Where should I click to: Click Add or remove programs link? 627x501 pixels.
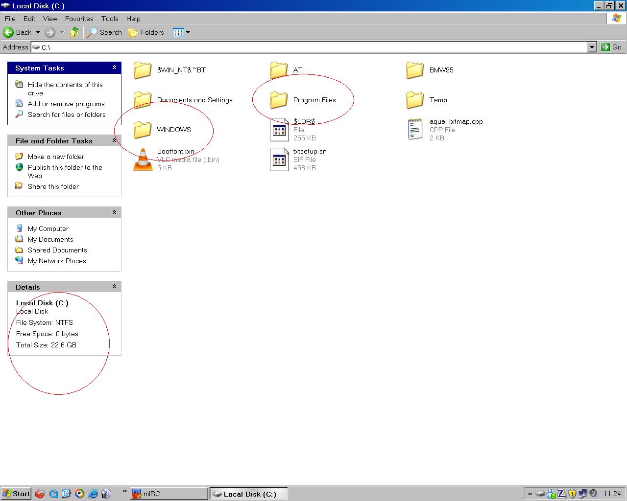[x=66, y=104]
